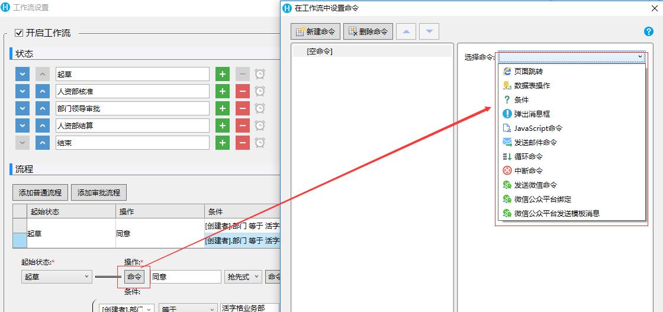Open the timer settings for 结束 state
The width and height of the screenshot is (663, 312).
pos(260,143)
